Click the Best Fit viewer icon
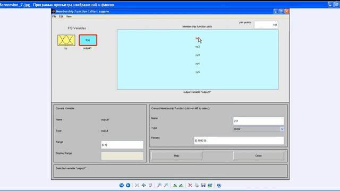Image resolution: width=340 pixels, height=191 pixels. [137, 185]
